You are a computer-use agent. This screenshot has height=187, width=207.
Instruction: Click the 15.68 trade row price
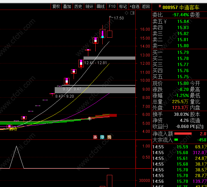pyautogui.click(x=182, y=164)
